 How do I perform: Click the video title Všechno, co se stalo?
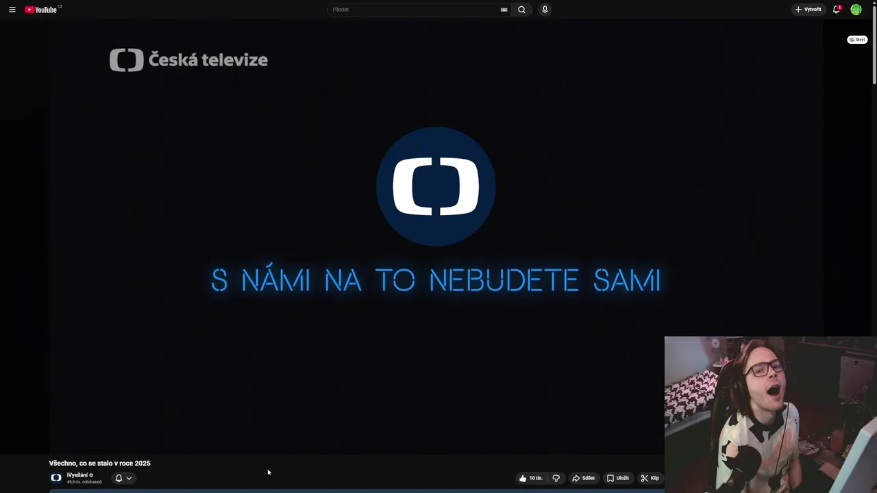pyautogui.click(x=100, y=464)
